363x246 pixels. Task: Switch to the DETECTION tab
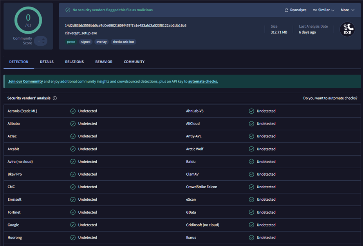click(19, 62)
